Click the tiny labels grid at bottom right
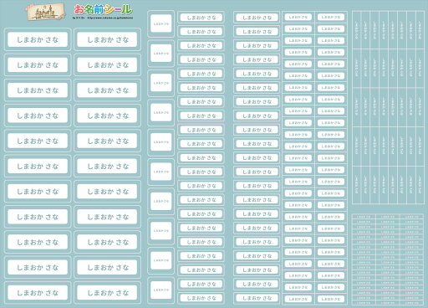This screenshot has width=428, height=308. (x=388, y=259)
